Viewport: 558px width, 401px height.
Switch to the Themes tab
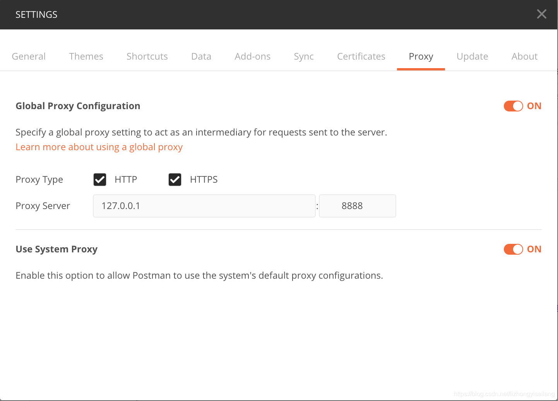point(86,57)
